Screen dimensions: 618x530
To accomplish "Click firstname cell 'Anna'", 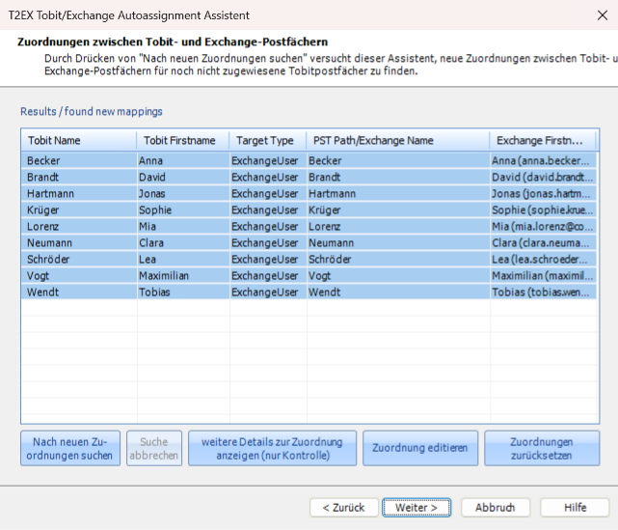I will (183, 160).
